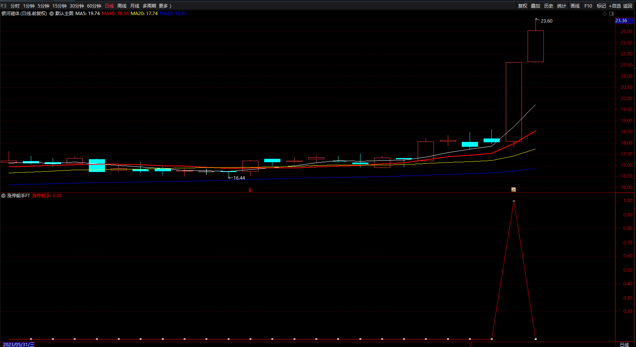Open the 涨停能手FT indicator dropdown arrow
This screenshot has width=636, height=347.
(3, 196)
